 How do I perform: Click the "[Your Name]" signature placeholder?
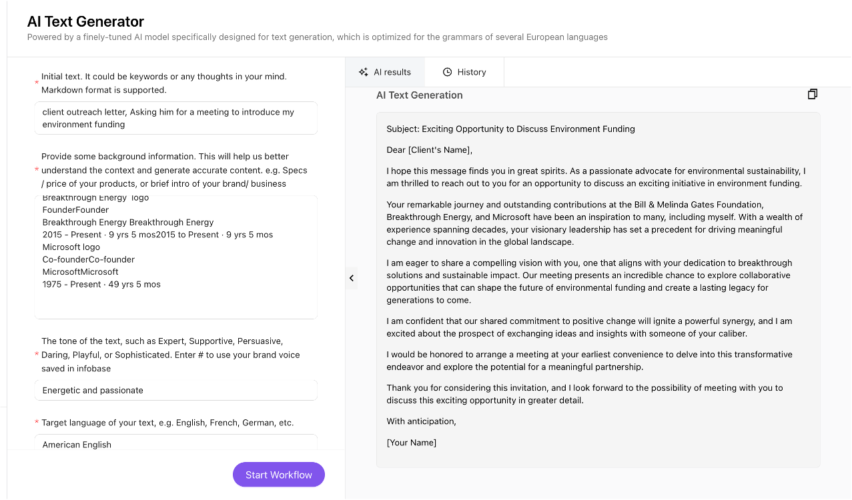pos(411,443)
